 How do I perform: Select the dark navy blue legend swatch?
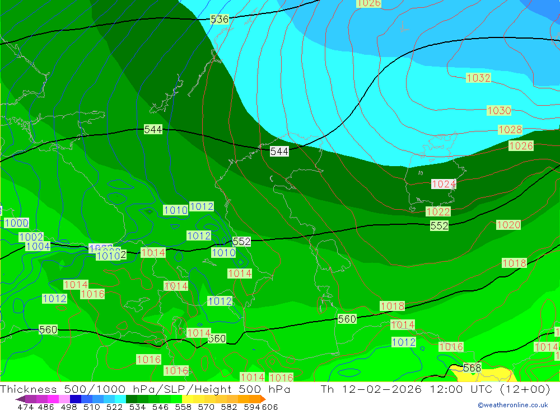[76, 399]
